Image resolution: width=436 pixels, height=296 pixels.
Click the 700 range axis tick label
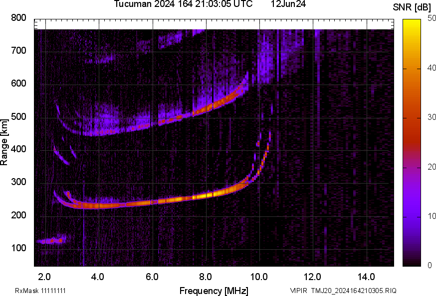click(18, 50)
